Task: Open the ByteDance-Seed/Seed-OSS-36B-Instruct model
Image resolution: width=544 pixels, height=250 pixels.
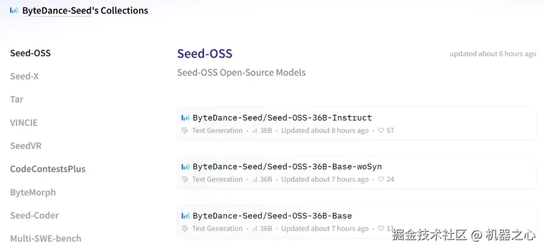Action: [x=282, y=118]
